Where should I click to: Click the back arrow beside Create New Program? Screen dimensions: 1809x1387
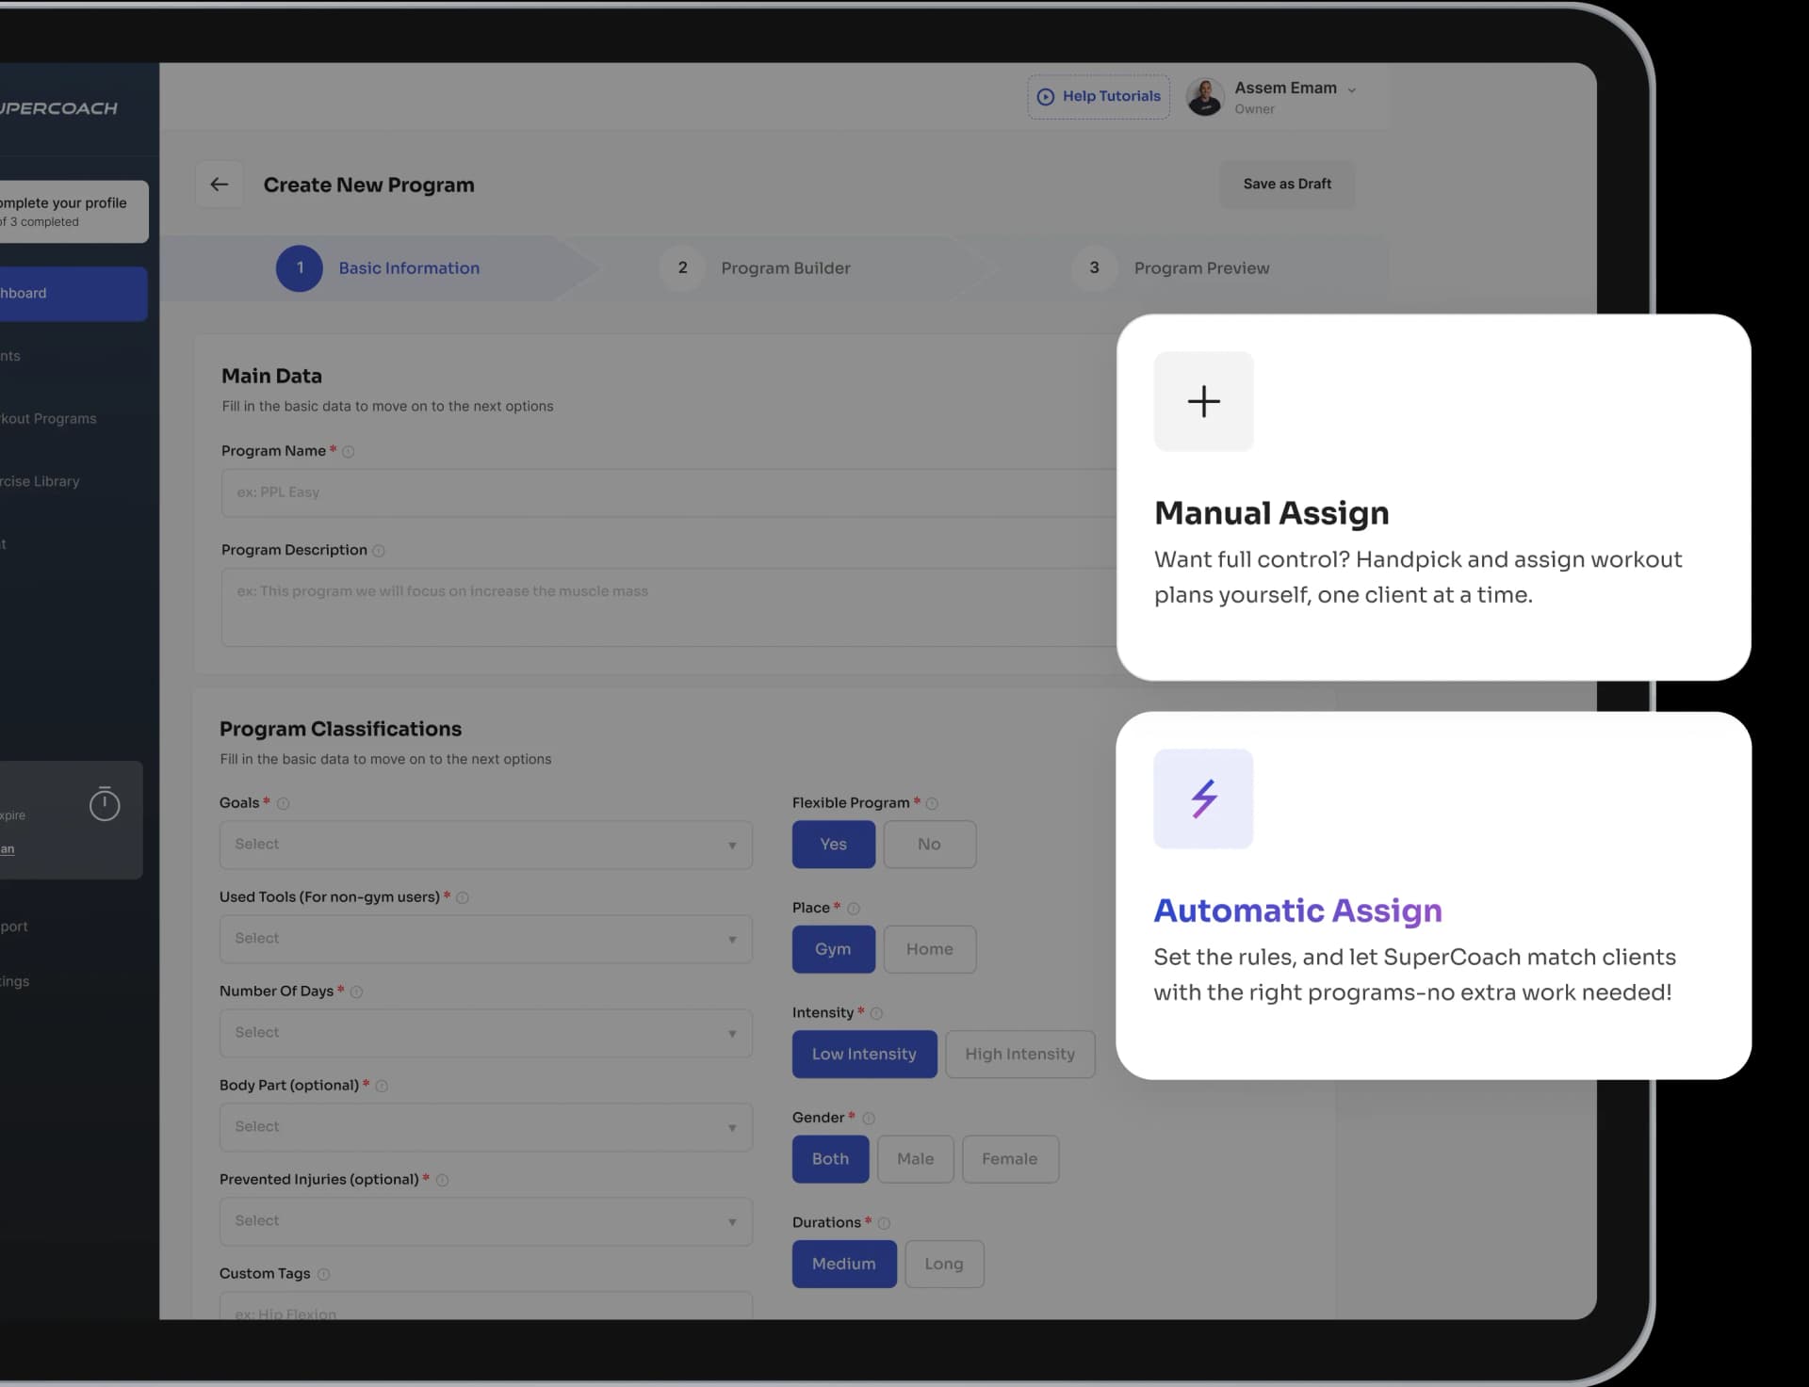point(219,185)
